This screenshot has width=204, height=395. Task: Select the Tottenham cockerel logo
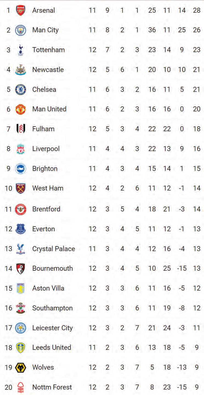(x=21, y=50)
